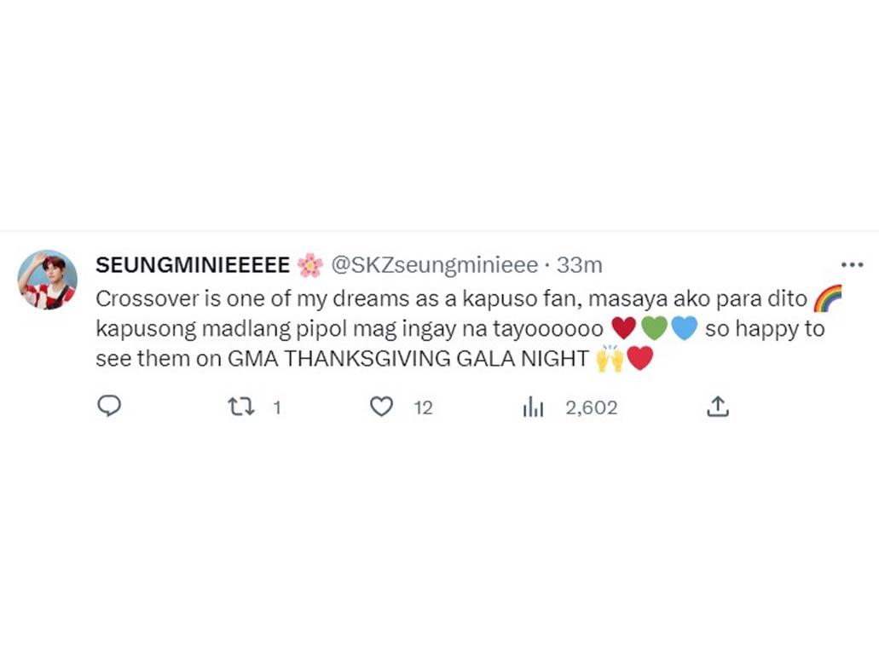Open the tweet timestamp 33m link
Screen dimensions: 879x659
[578, 264]
